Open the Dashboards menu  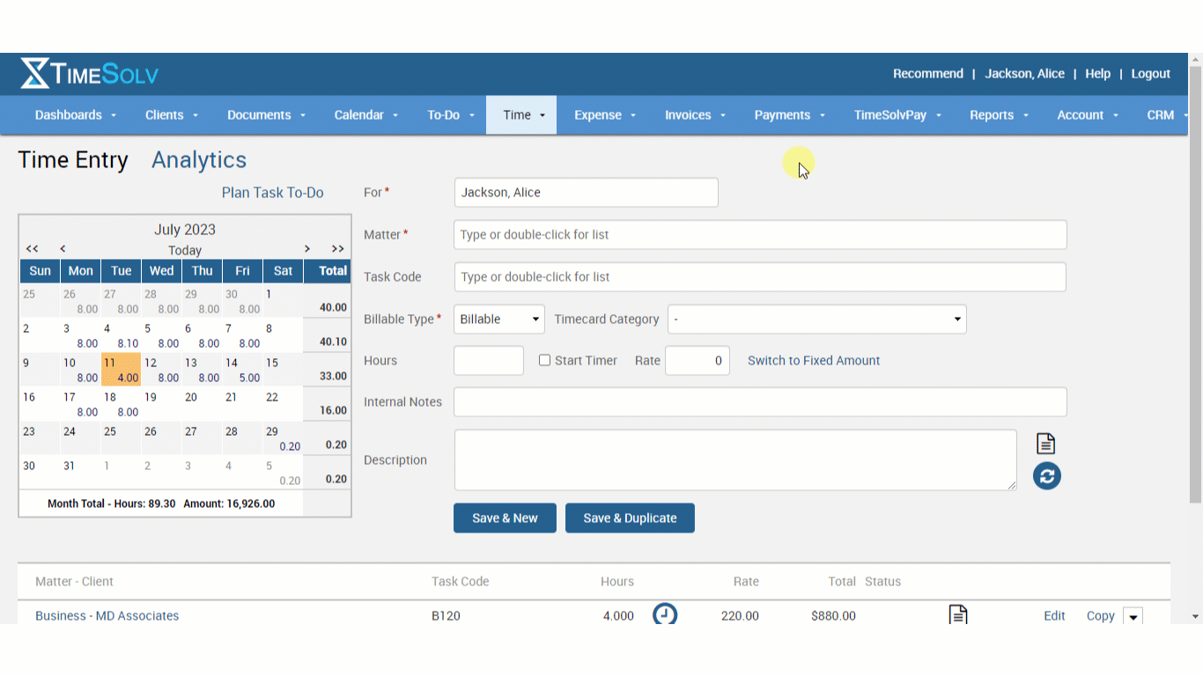(x=75, y=115)
